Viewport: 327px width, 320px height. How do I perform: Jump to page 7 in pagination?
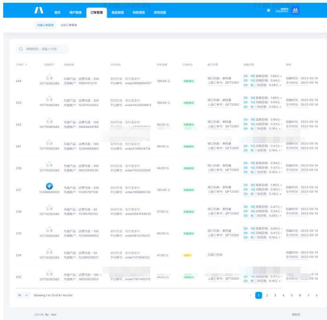(x=308, y=295)
